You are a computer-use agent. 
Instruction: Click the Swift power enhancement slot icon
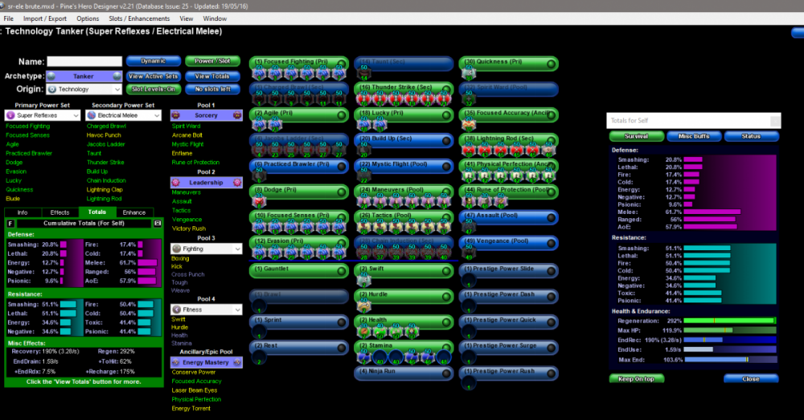pyautogui.click(x=364, y=279)
